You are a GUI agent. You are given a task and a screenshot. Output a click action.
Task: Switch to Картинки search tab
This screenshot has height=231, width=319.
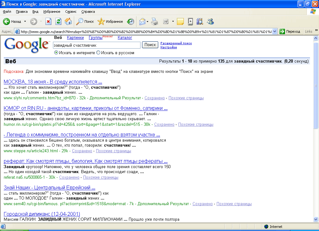coord(75,38)
